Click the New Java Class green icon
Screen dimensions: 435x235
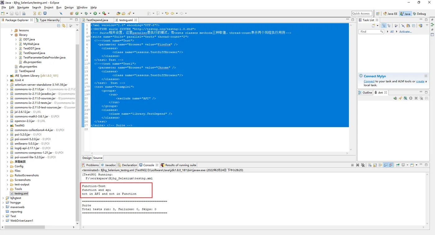click(77, 13)
